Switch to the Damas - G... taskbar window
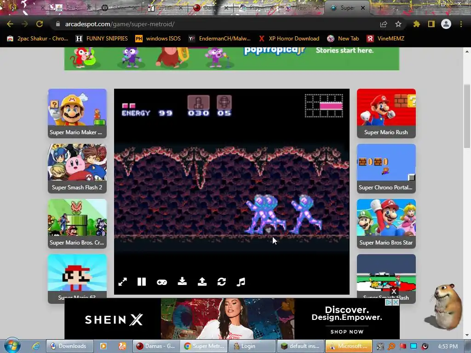471x353 pixels. 156,346
